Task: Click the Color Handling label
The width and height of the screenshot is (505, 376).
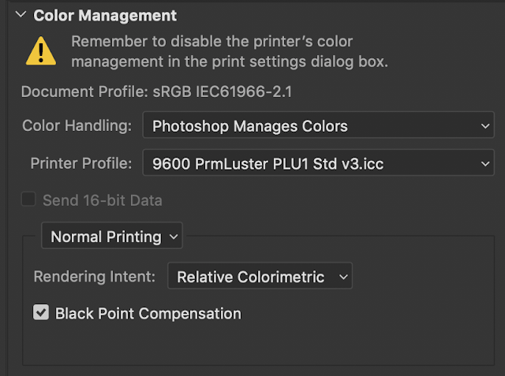Action: tap(76, 125)
